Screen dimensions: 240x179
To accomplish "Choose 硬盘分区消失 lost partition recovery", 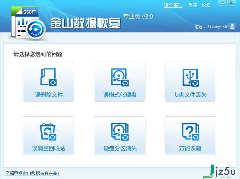I will point(119,136).
